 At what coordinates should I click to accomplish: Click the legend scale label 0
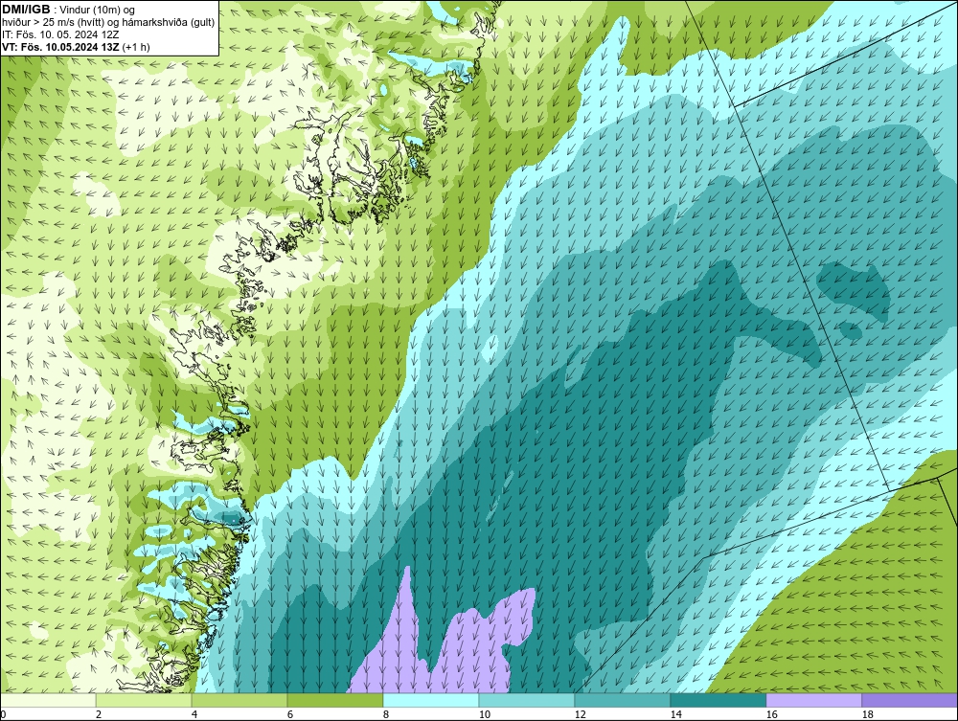[3, 714]
